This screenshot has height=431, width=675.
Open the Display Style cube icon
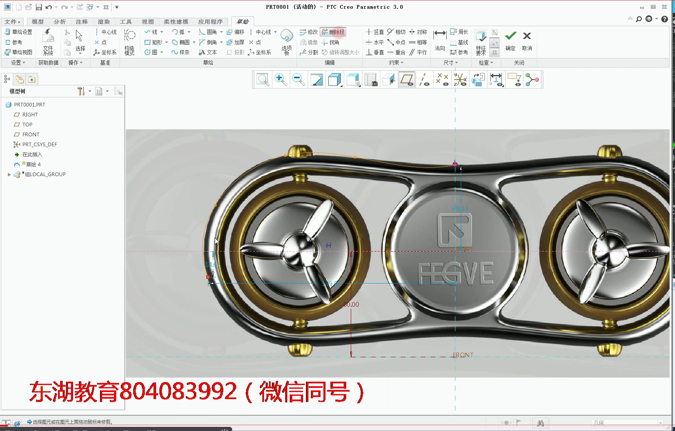(335, 79)
